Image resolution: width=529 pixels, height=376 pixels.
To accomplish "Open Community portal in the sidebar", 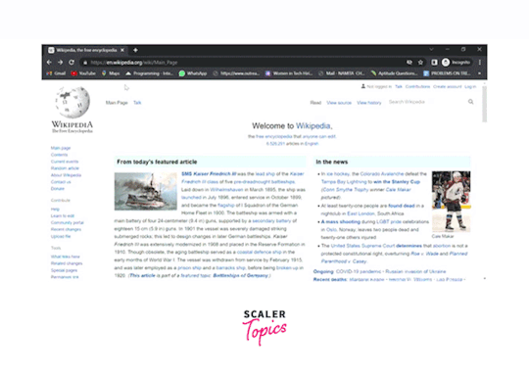I will coord(68,222).
